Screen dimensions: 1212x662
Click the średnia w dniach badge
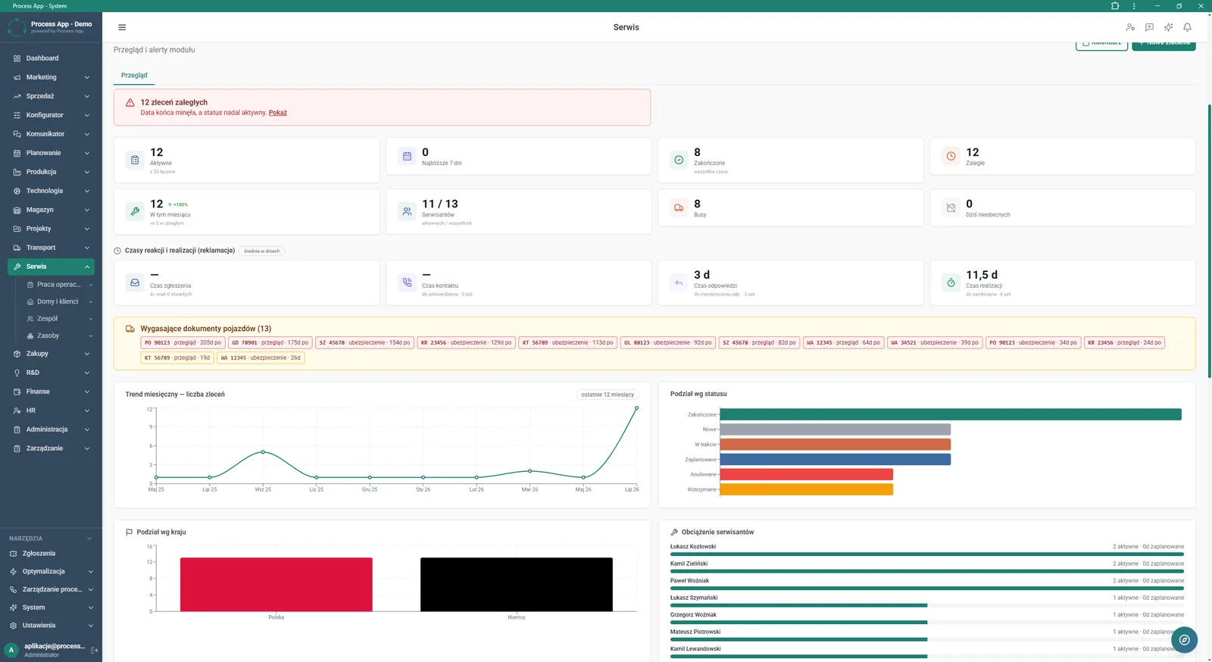tap(262, 251)
